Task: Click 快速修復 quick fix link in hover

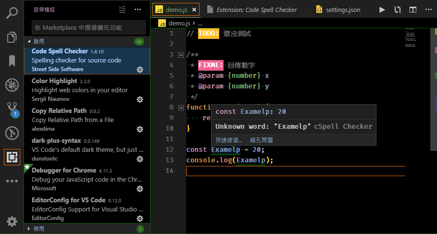Action: point(229,140)
